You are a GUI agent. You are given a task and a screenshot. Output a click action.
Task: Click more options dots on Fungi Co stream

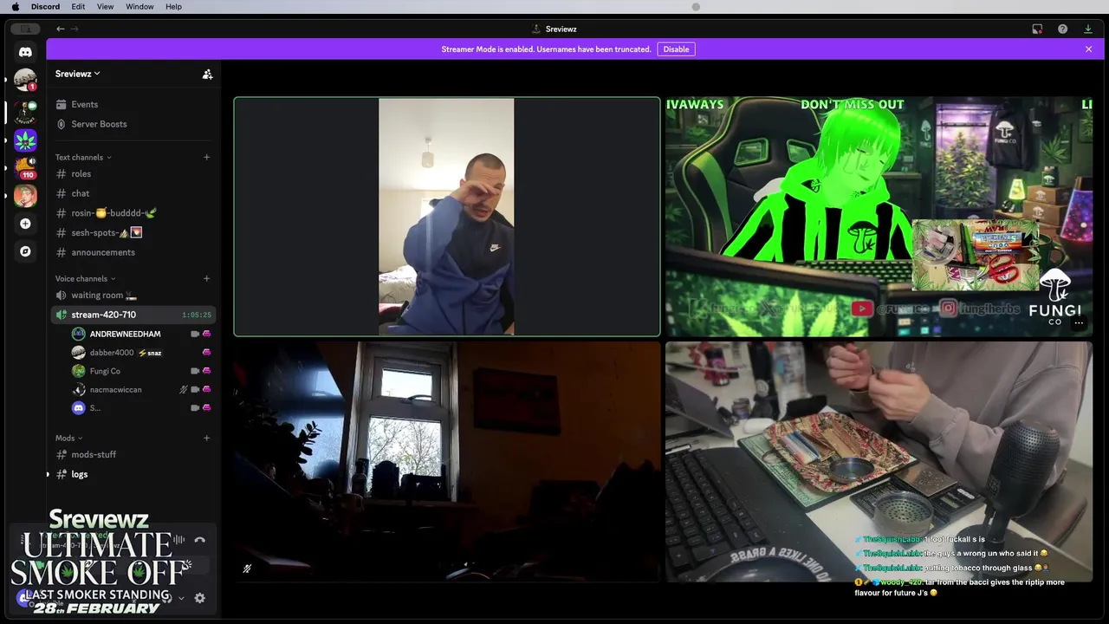click(x=1079, y=322)
